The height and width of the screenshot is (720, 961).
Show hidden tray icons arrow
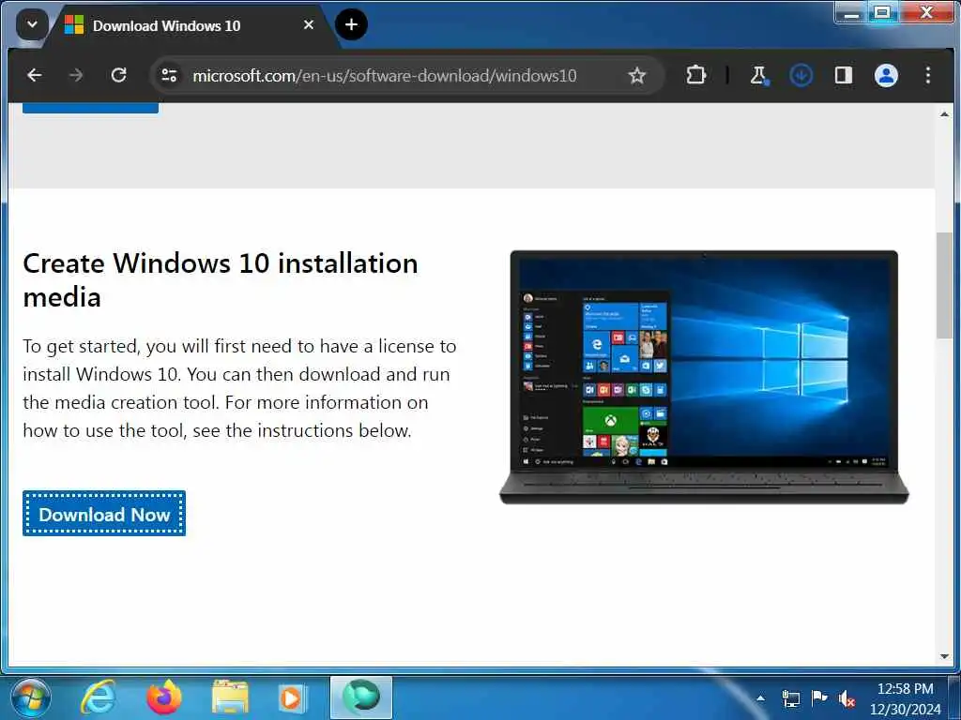(x=760, y=697)
